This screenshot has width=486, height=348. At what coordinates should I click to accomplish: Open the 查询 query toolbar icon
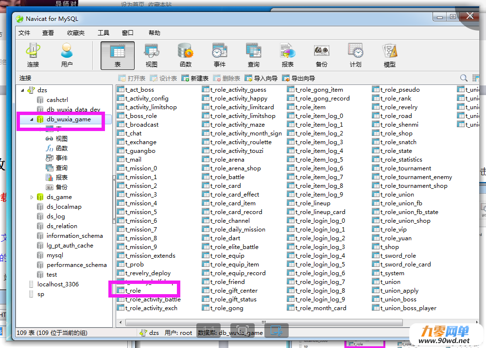[254, 55]
